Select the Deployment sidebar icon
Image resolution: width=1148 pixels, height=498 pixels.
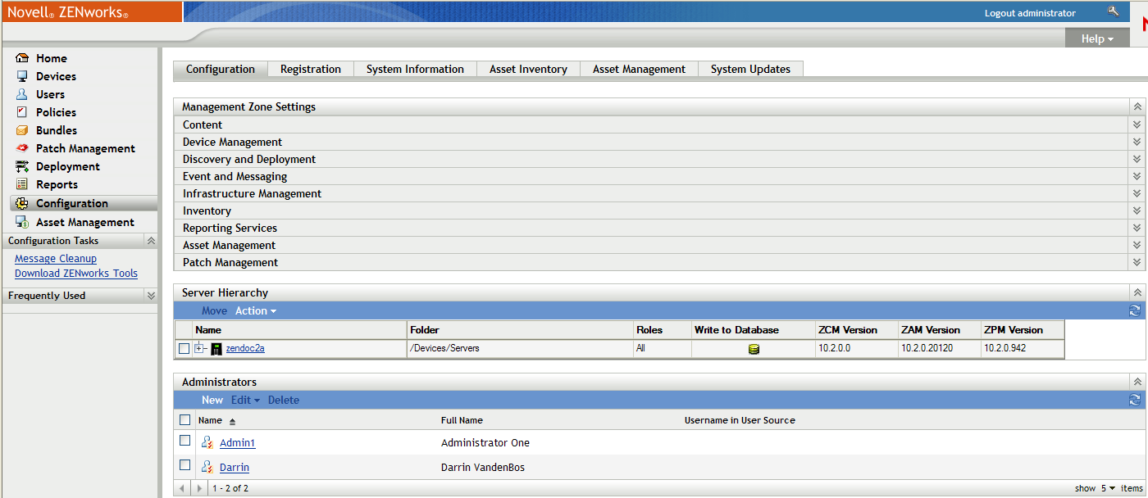coord(22,166)
